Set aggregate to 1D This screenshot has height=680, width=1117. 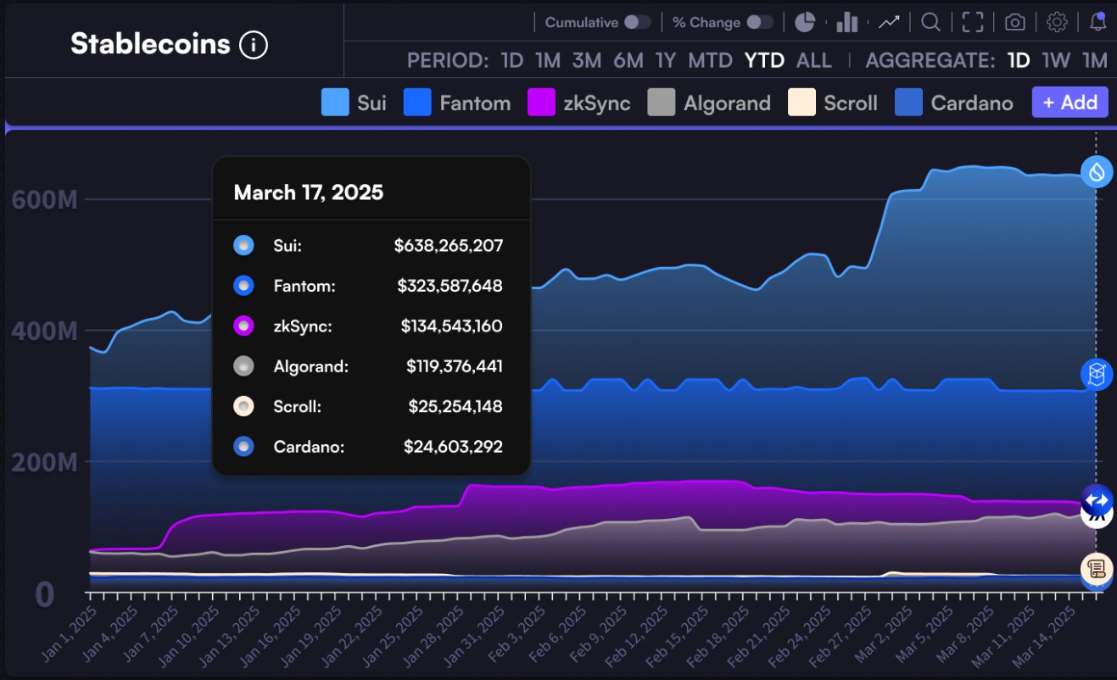click(1019, 60)
